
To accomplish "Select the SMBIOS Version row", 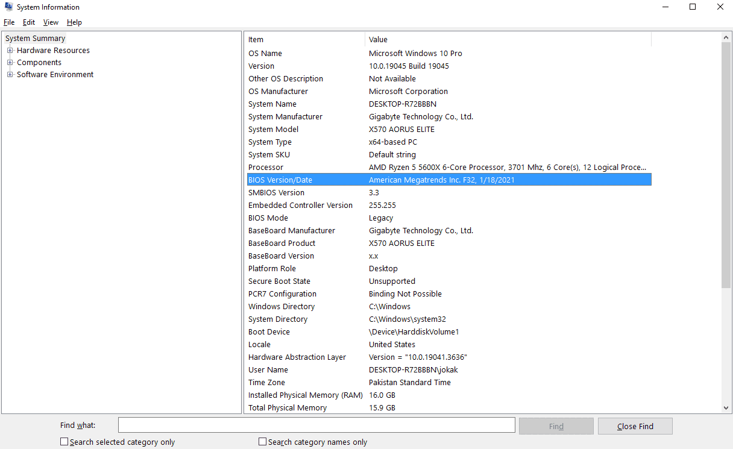I will coord(448,192).
